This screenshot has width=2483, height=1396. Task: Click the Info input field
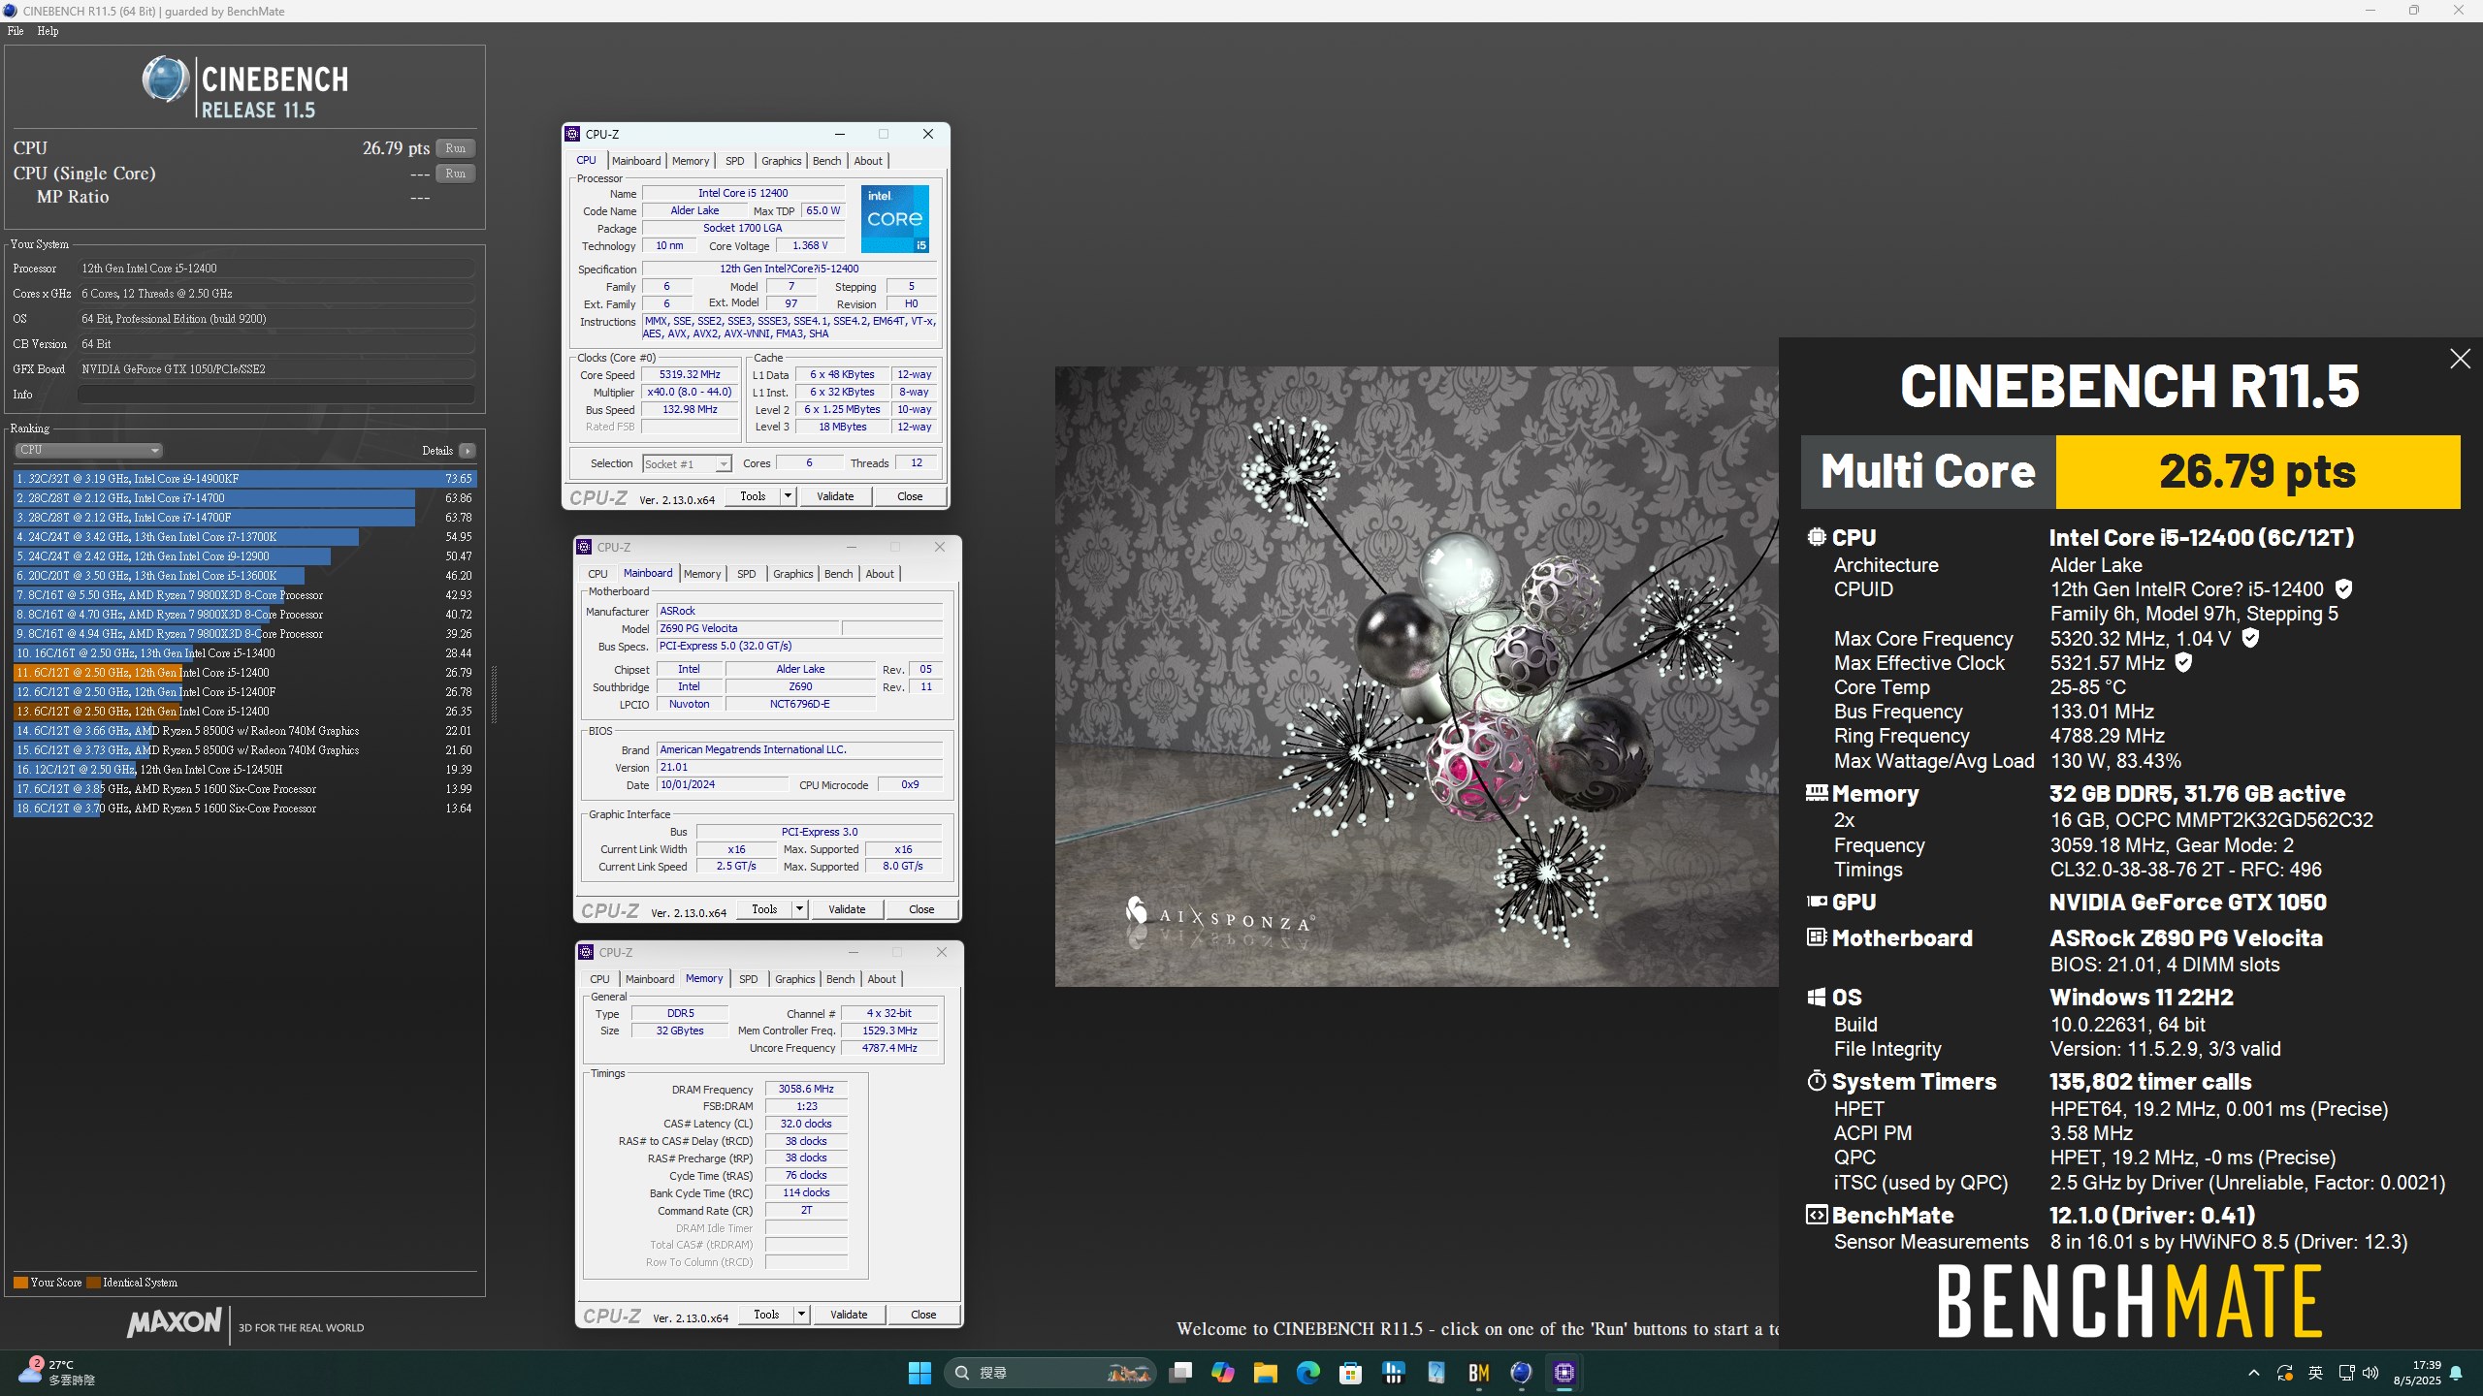coord(276,395)
